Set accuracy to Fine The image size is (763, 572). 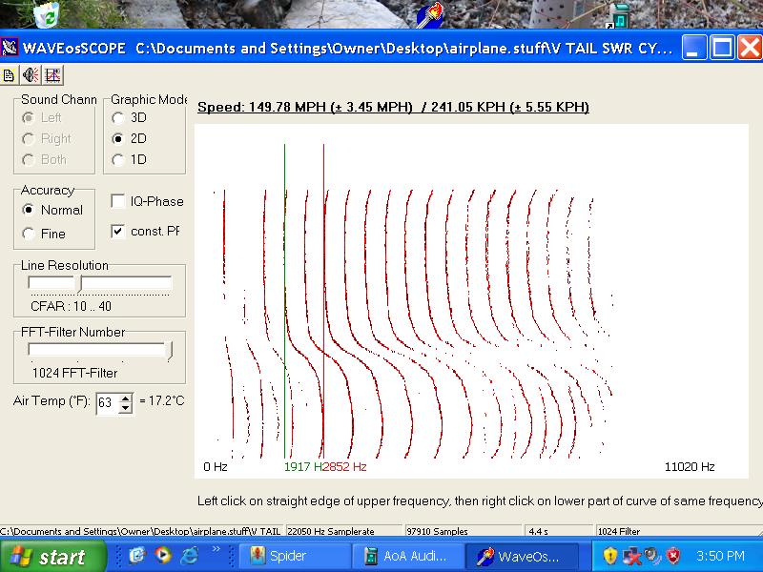tap(30, 234)
